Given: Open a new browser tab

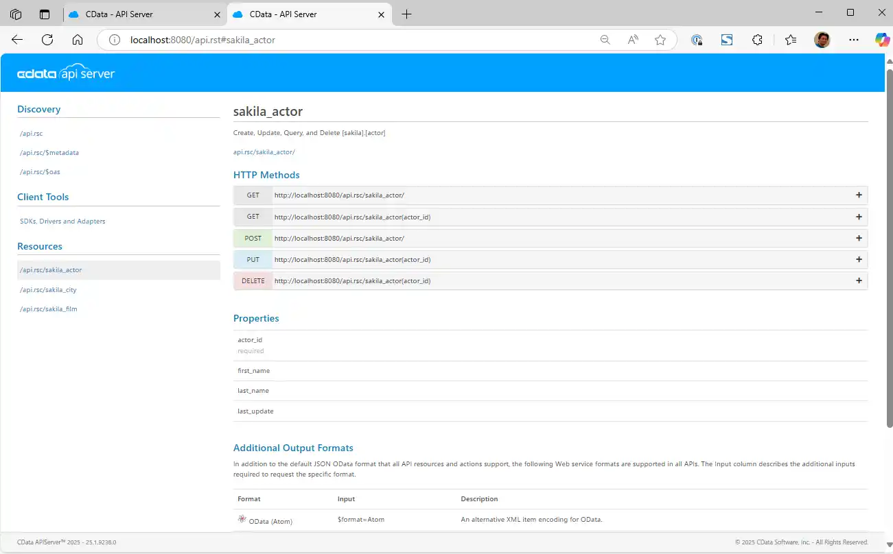Looking at the screenshot, I should click(406, 14).
